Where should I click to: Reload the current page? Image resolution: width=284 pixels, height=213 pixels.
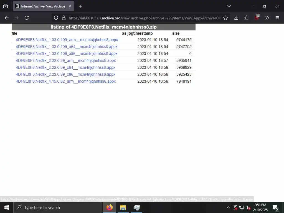27,18
